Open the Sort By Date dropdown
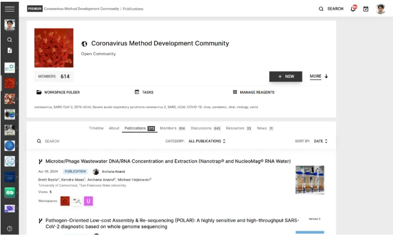393x236 pixels. click(x=320, y=141)
